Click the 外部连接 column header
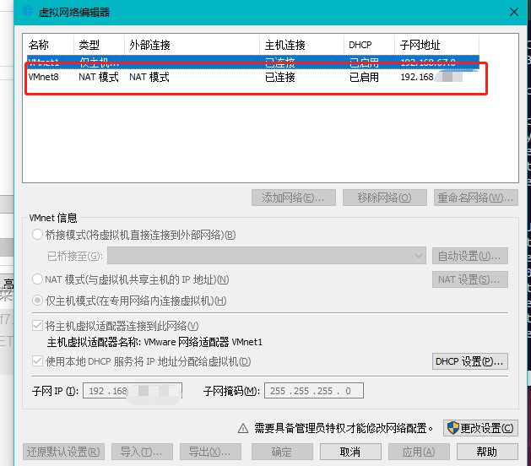The width and height of the screenshot is (531, 466). (x=192, y=45)
